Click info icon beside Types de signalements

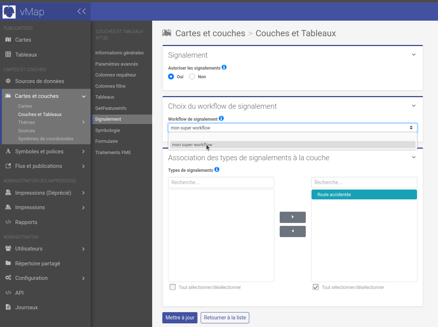point(217,170)
